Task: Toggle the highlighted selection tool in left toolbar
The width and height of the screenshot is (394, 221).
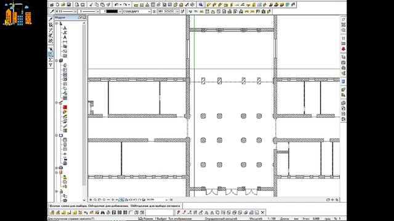Action: (x=50, y=54)
